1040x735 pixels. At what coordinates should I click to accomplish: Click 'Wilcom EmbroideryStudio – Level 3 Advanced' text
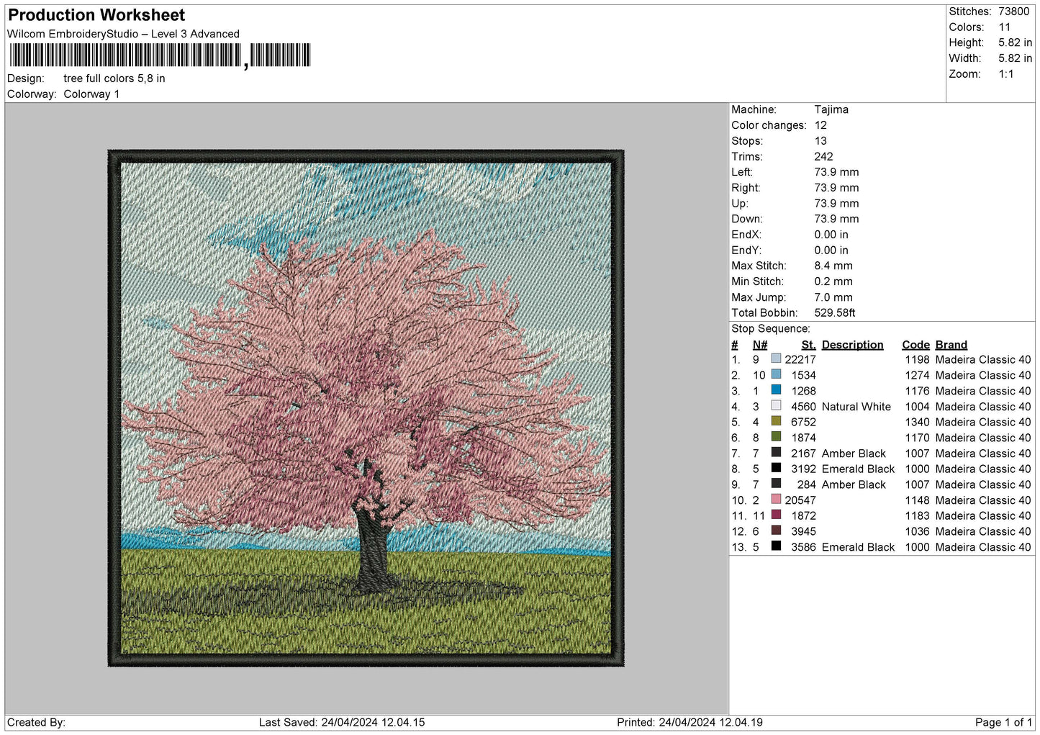click(x=123, y=34)
